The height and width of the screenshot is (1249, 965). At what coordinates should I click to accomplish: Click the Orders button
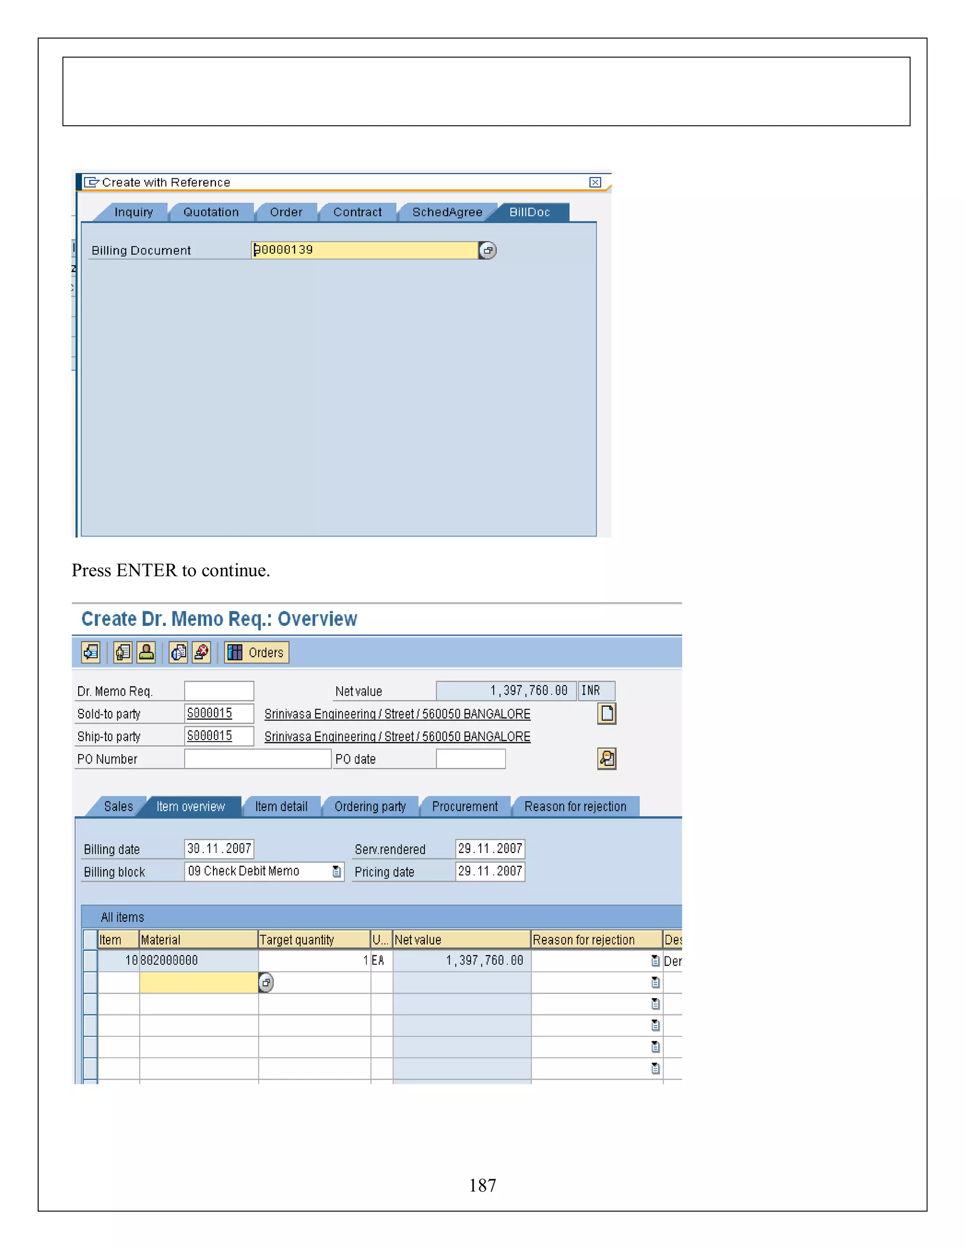click(x=257, y=652)
